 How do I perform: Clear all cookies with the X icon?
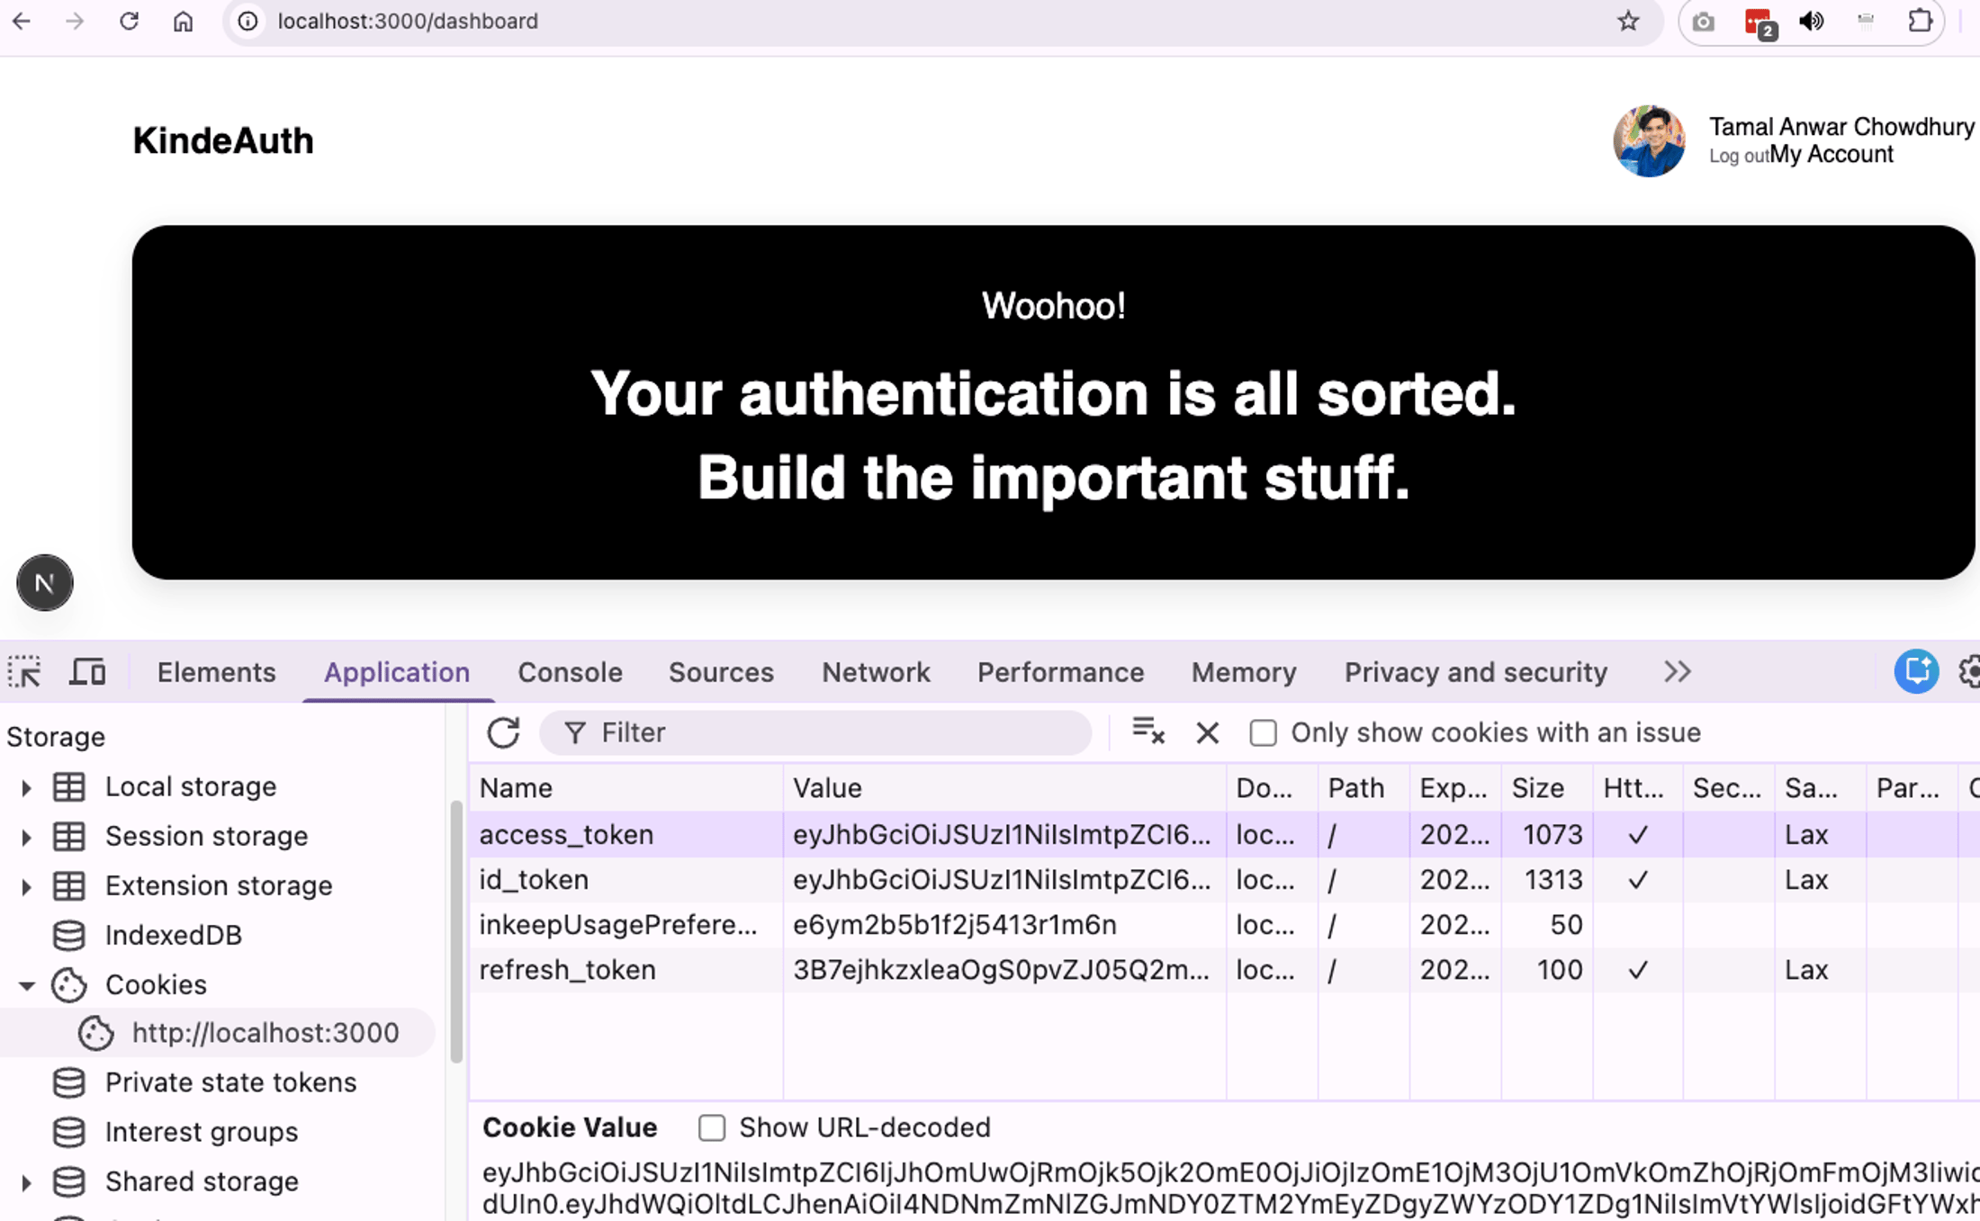click(1206, 732)
